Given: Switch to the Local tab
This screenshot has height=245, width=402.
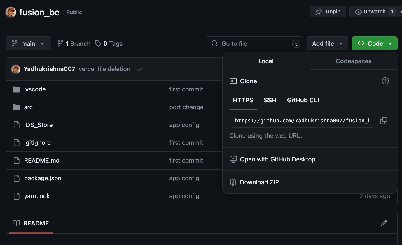Looking at the screenshot, I should [x=266, y=61].
